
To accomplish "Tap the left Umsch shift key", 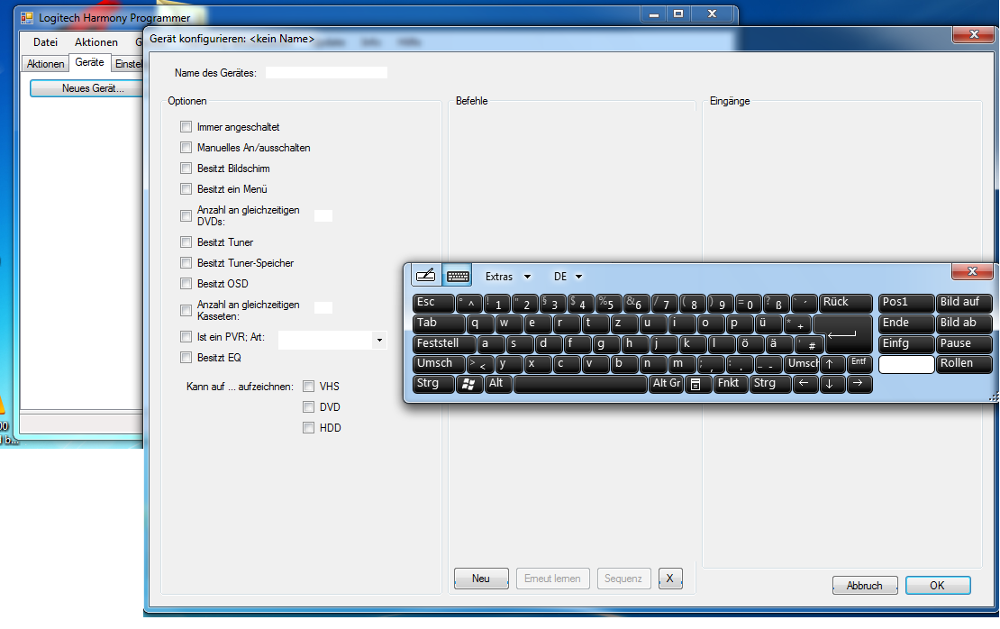I will click(x=439, y=364).
